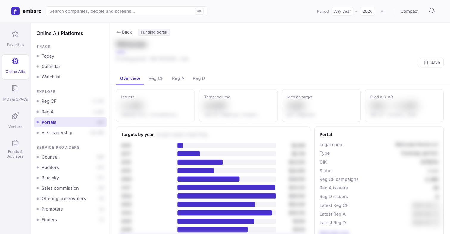The width and height of the screenshot is (450, 234).
Task: Click 'CIK' row label
Action: [x=323, y=162]
